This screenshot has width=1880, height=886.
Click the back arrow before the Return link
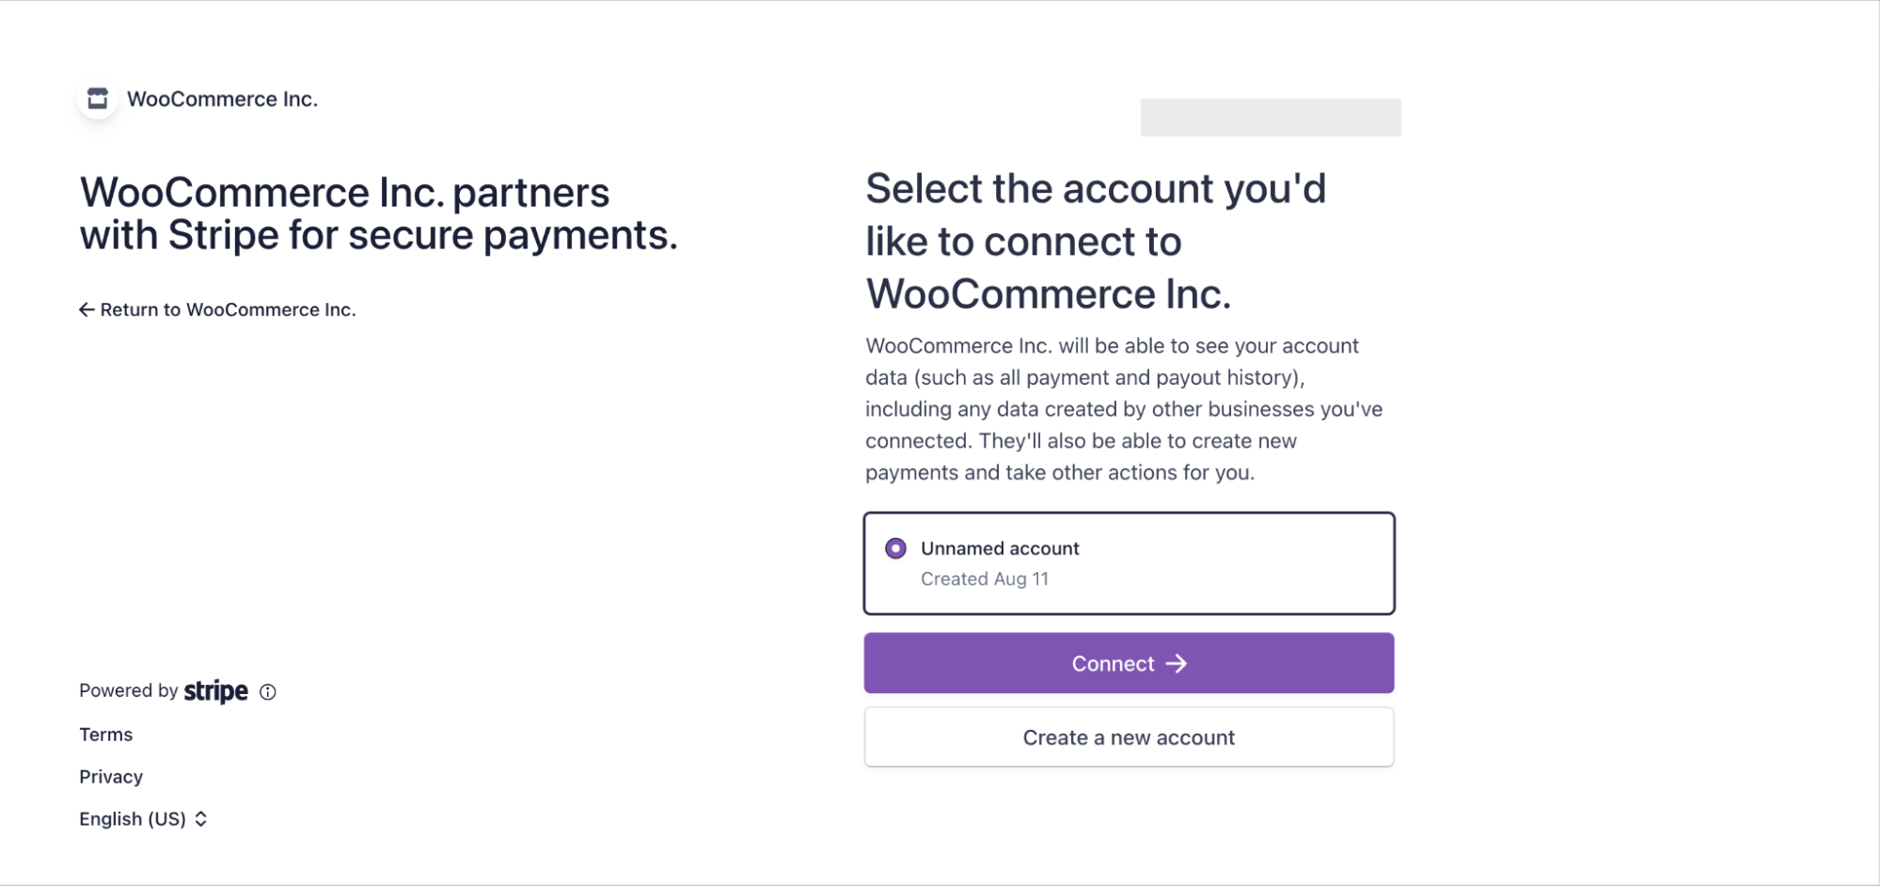pyautogui.click(x=87, y=309)
